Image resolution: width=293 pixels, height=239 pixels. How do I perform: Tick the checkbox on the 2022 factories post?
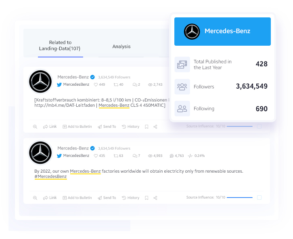pos(259,197)
